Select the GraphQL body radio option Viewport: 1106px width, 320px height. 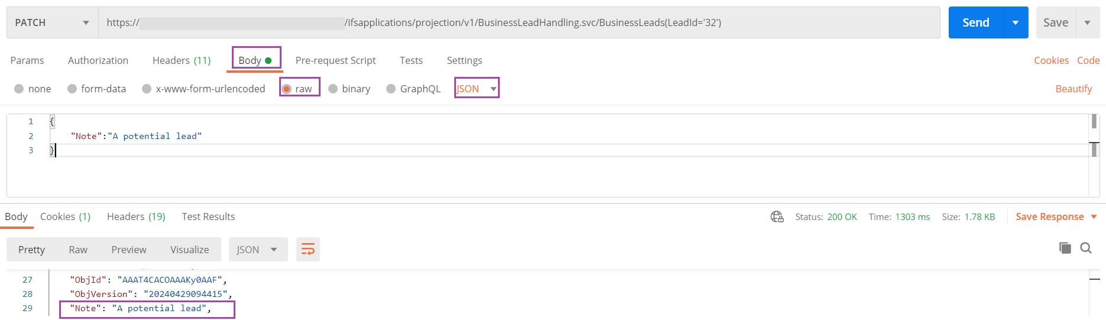coord(391,89)
